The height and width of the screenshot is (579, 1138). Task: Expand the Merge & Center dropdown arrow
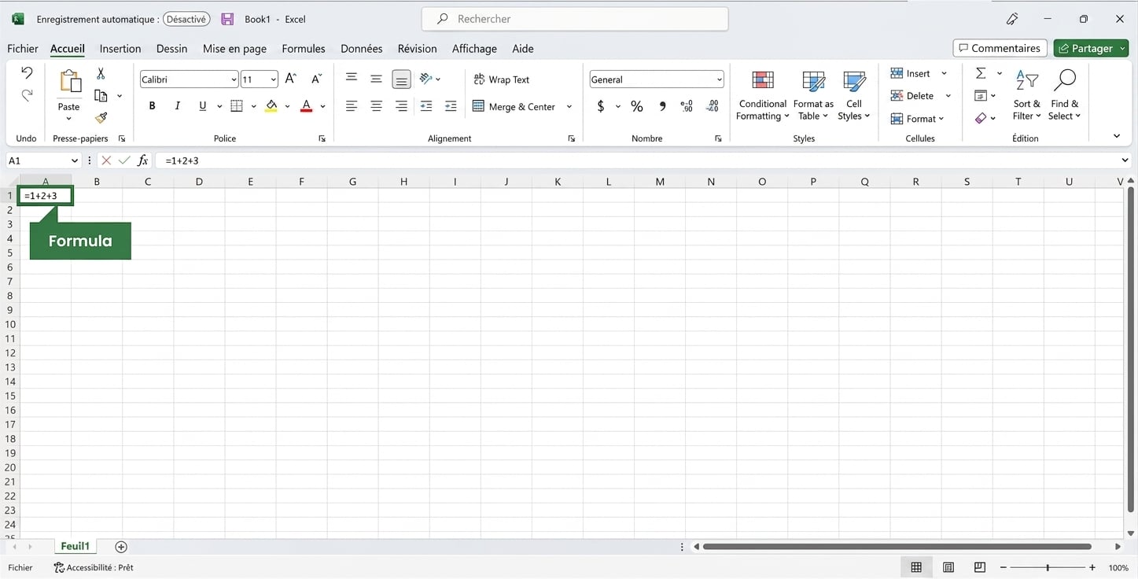569,107
